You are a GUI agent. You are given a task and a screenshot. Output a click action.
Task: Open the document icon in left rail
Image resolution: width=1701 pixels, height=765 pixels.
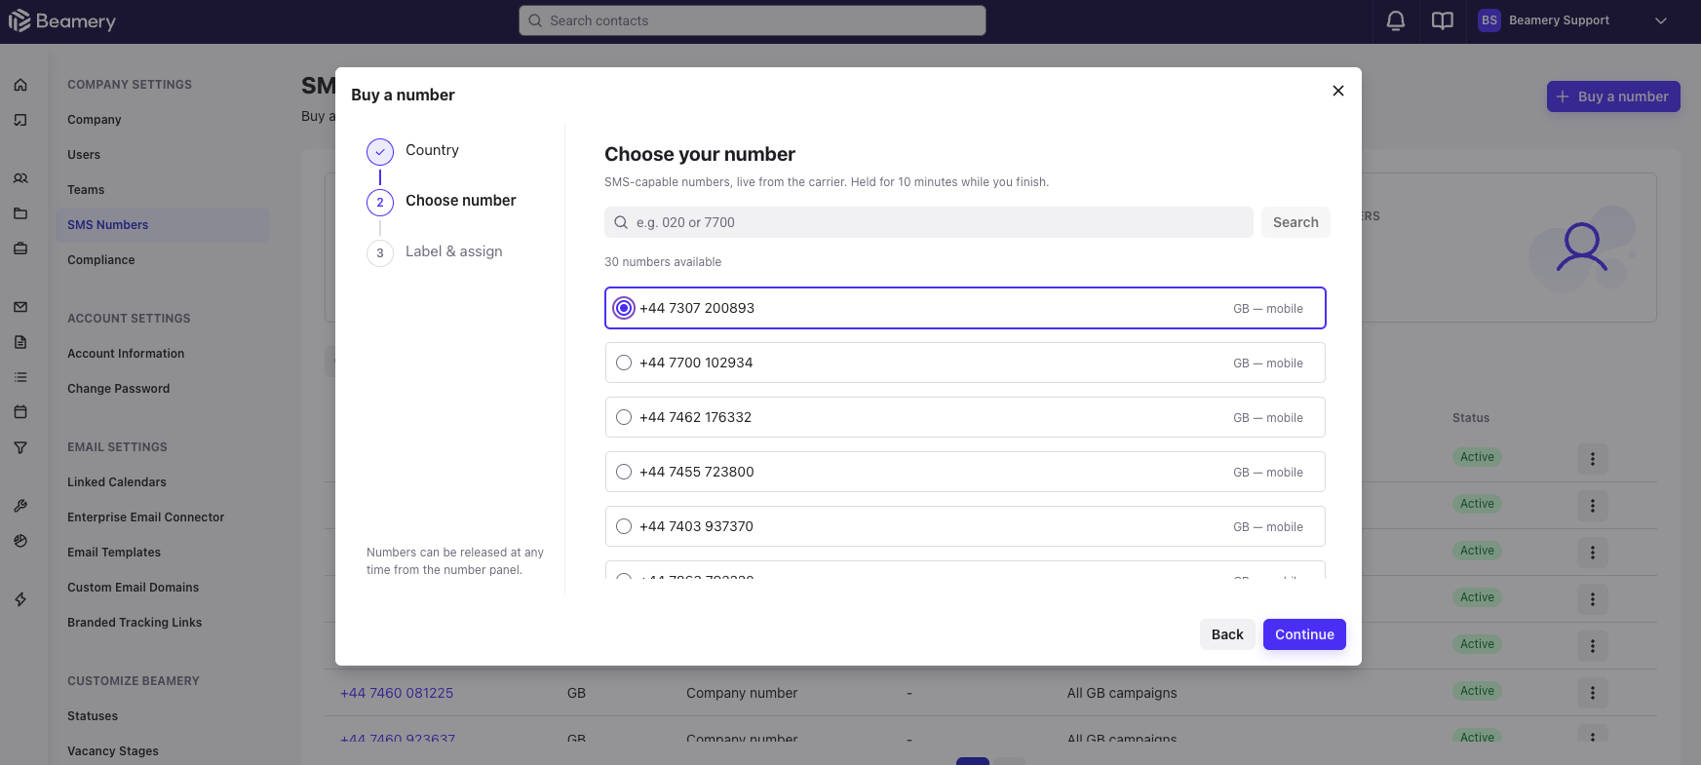20,342
